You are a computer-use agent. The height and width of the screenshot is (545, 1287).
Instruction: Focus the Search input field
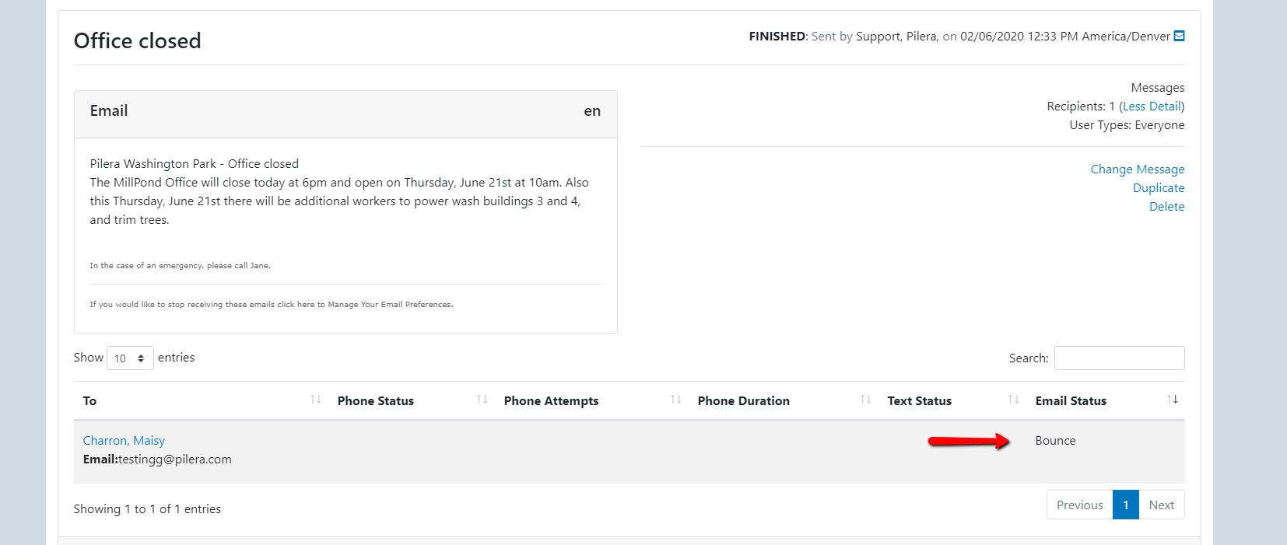(1119, 358)
